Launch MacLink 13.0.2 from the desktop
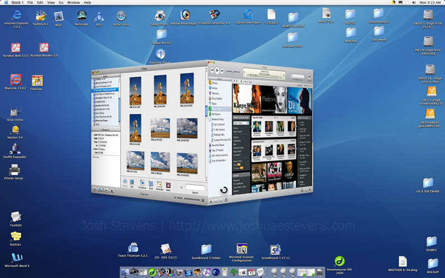Image resolution: width=445 pixels, height=278 pixels. click(16, 80)
